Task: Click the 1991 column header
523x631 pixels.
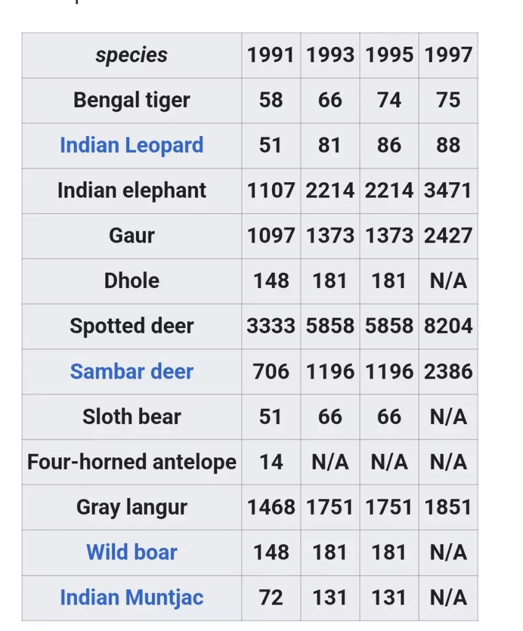Action: (271, 55)
